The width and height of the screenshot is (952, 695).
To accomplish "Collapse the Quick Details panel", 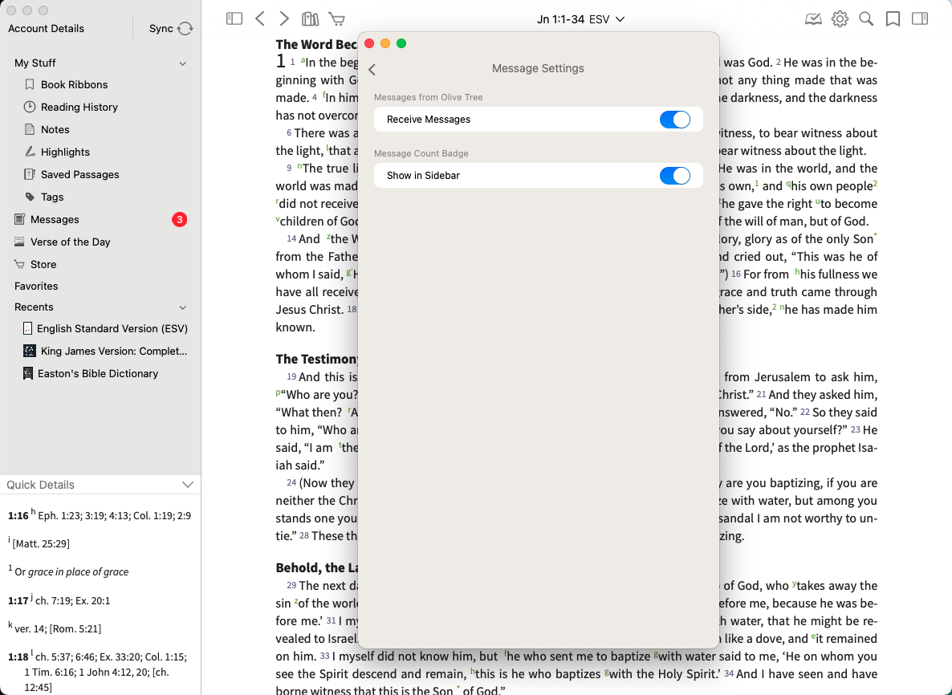I will pyautogui.click(x=188, y=485).
